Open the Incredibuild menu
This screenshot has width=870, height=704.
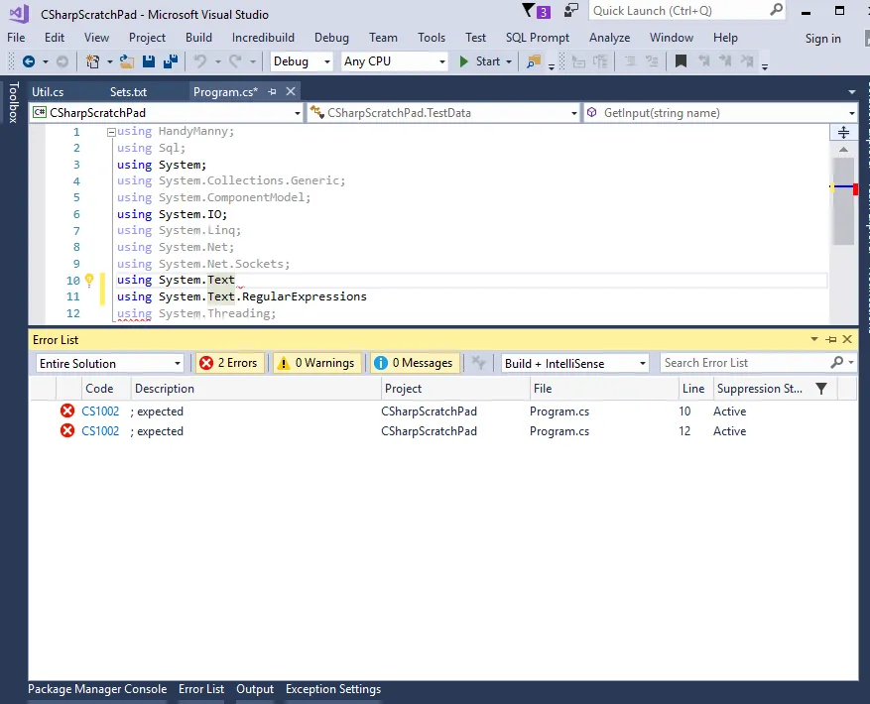(x=263, y=38)
